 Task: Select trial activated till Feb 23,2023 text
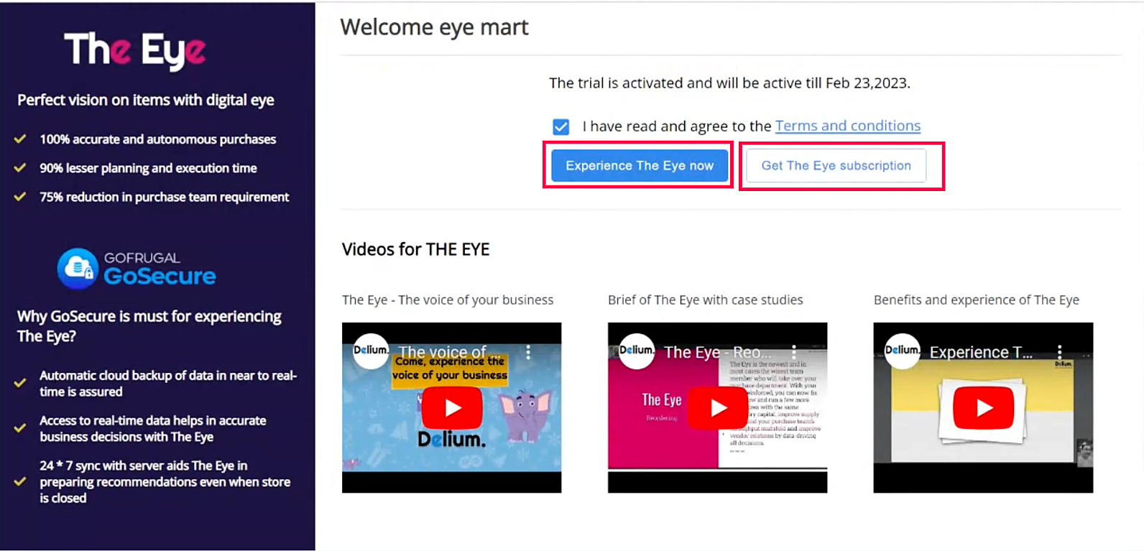729,83
